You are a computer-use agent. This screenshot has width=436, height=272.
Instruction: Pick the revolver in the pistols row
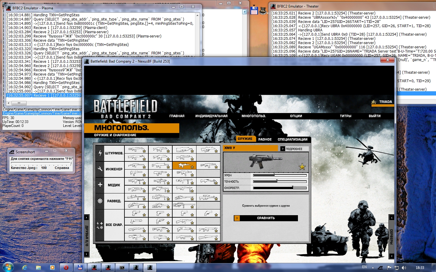208,213
